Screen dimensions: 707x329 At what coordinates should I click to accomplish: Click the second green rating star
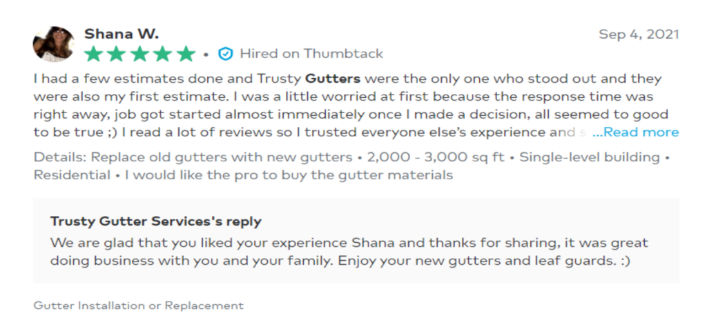tap(116, 54)
